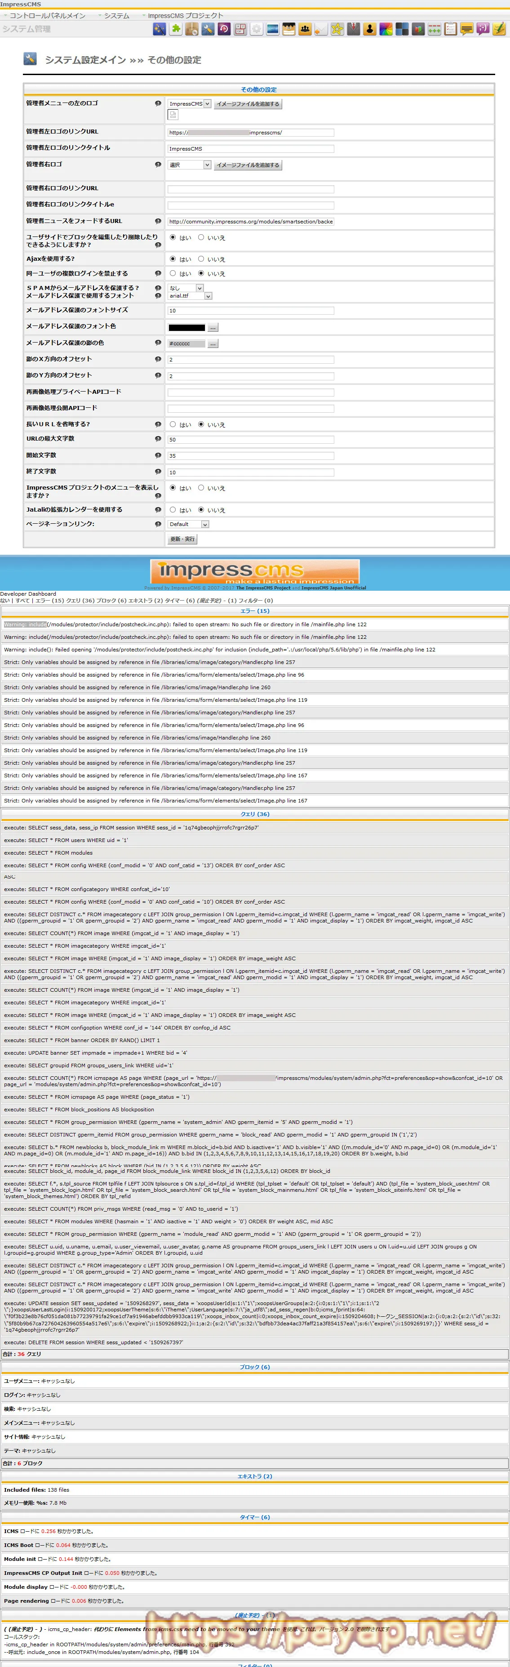Click the 管理者右ロゴのリンクURL input field

(251, 189)
